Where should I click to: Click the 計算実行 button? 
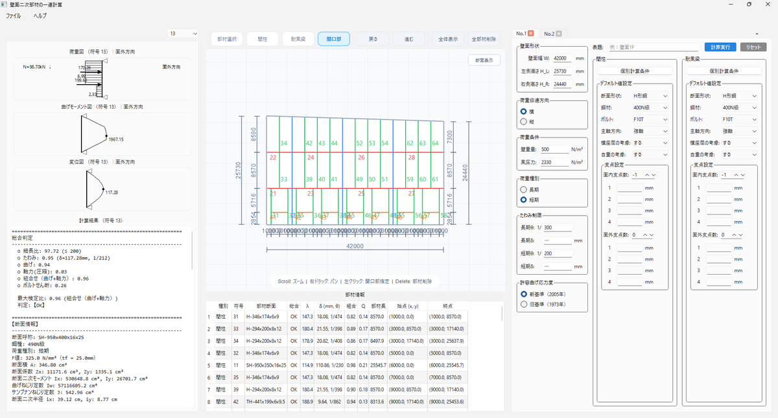720,47
